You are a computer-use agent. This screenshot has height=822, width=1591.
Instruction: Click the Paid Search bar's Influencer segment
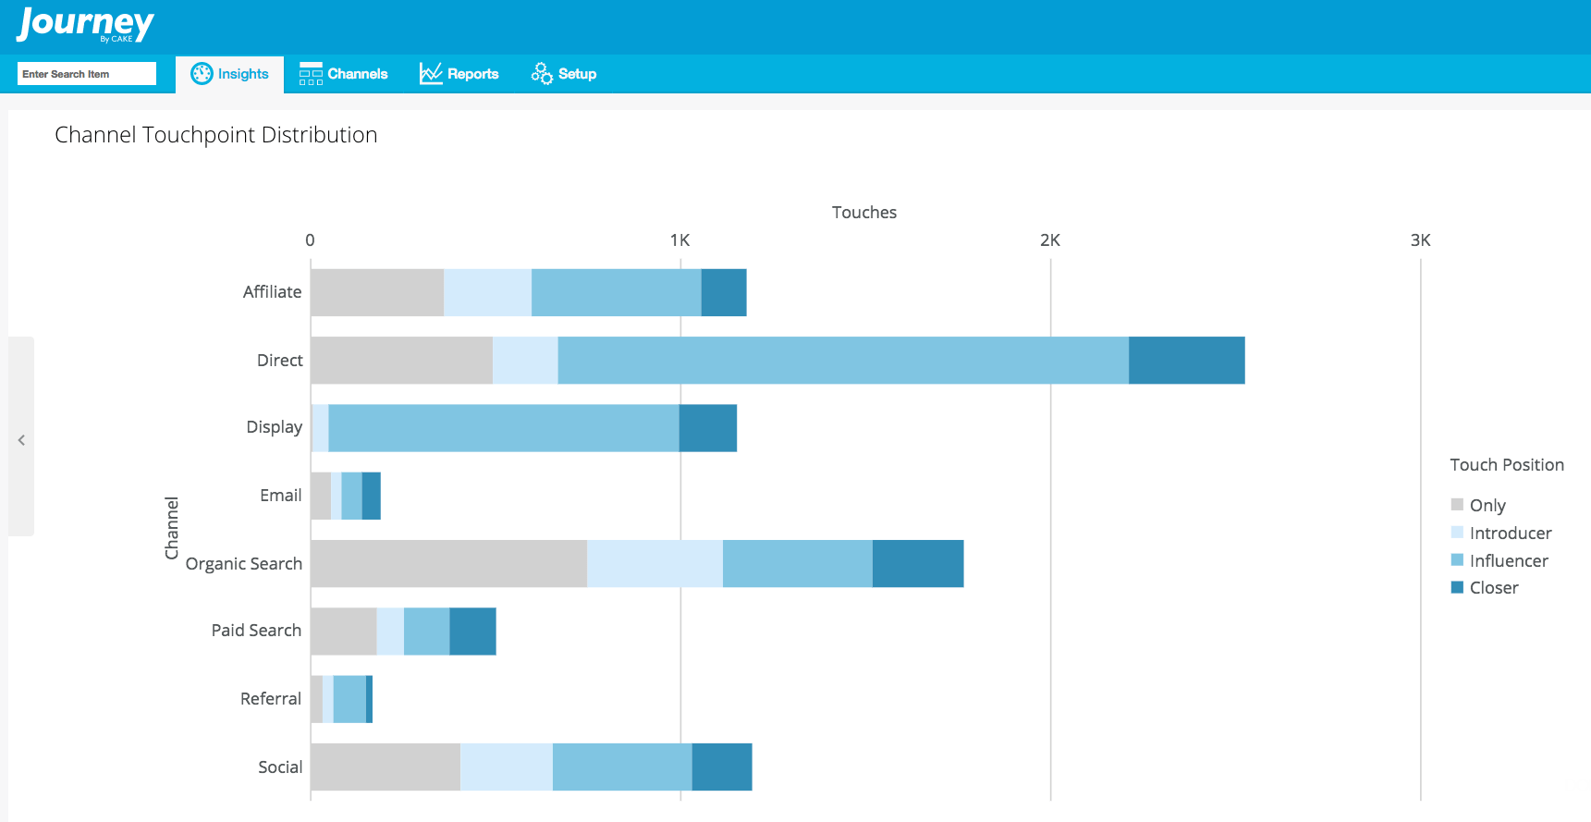427,632
